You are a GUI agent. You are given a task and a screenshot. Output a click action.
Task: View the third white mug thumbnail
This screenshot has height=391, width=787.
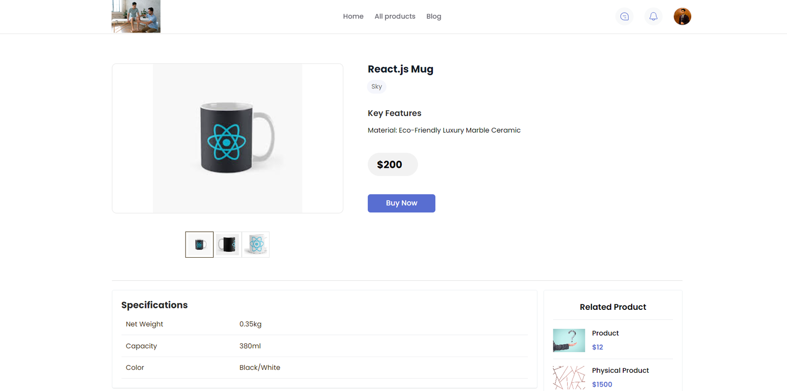tap(256, 244)
